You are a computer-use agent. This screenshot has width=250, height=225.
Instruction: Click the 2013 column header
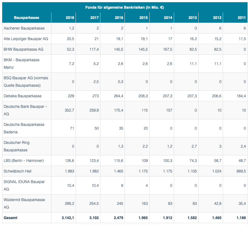click(x=193, y=18)
